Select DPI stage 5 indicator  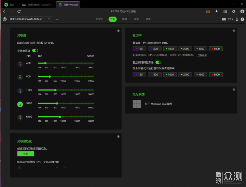20,118
